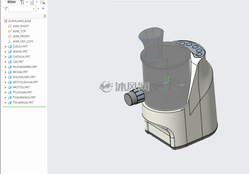Select MOTOUZHIJIA.PRT in the model tree
249x174 pixels.
pyautogui.click(x=26, y=82)
